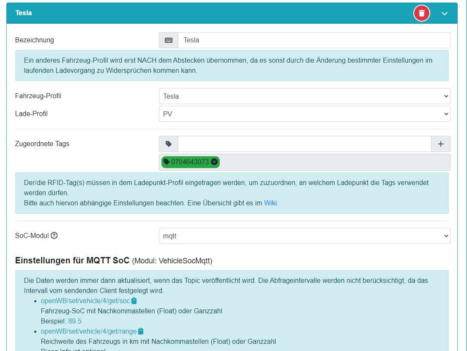Click the example value 89.5
The height and width of the screenshot is (351, 467).
tap(75, 321)
